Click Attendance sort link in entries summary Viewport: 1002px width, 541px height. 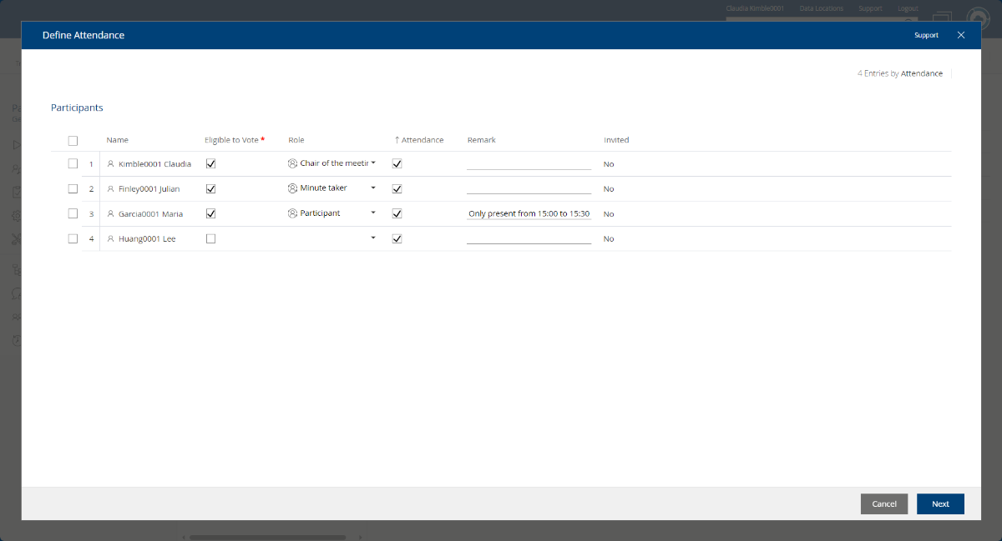coord(922,73)
